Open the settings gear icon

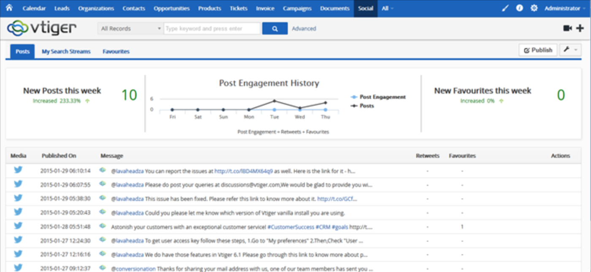(534, 8)
